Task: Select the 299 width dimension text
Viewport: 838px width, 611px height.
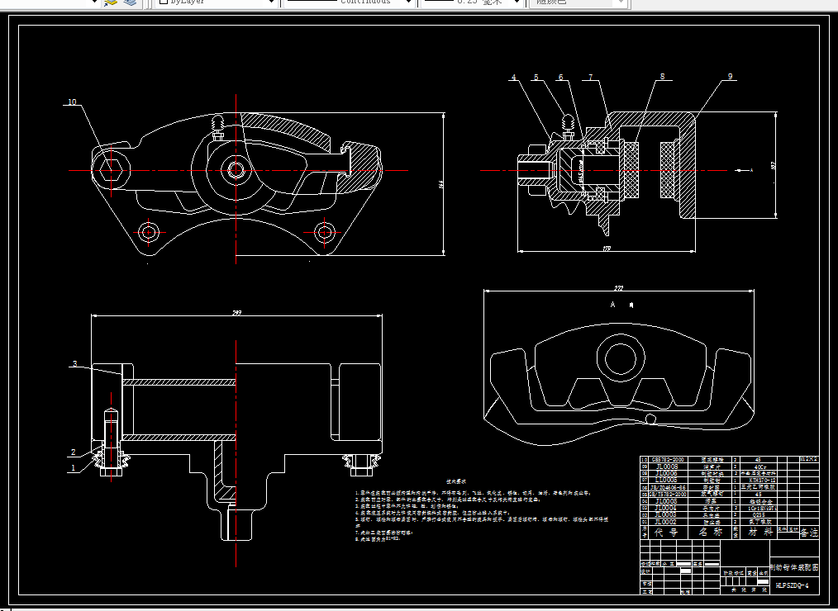Action: [236, 313]
